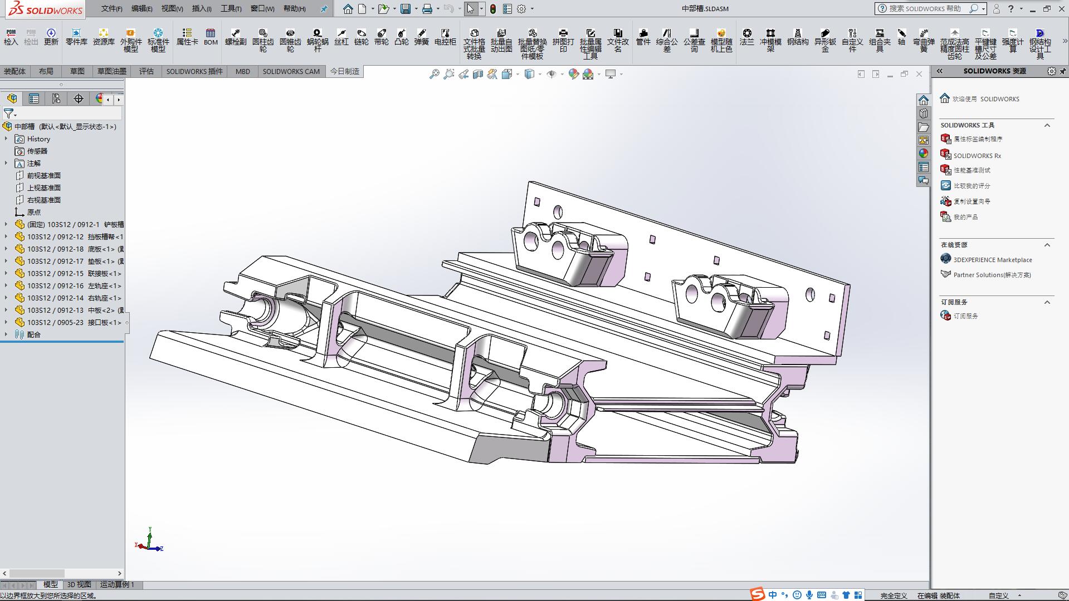
Task: Select the 前视基准面 front plane
Action: pyautogui.click(x=44, y=175)
